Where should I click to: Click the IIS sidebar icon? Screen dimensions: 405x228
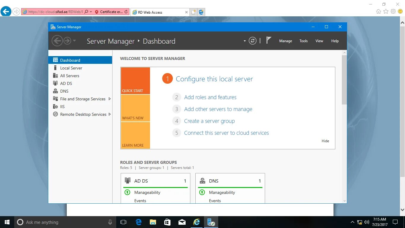coord(55,107)
